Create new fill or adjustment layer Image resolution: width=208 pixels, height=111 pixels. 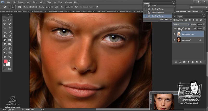pos(188,62)
